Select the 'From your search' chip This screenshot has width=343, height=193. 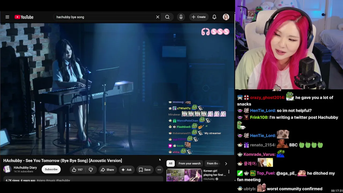pos(189,164)
